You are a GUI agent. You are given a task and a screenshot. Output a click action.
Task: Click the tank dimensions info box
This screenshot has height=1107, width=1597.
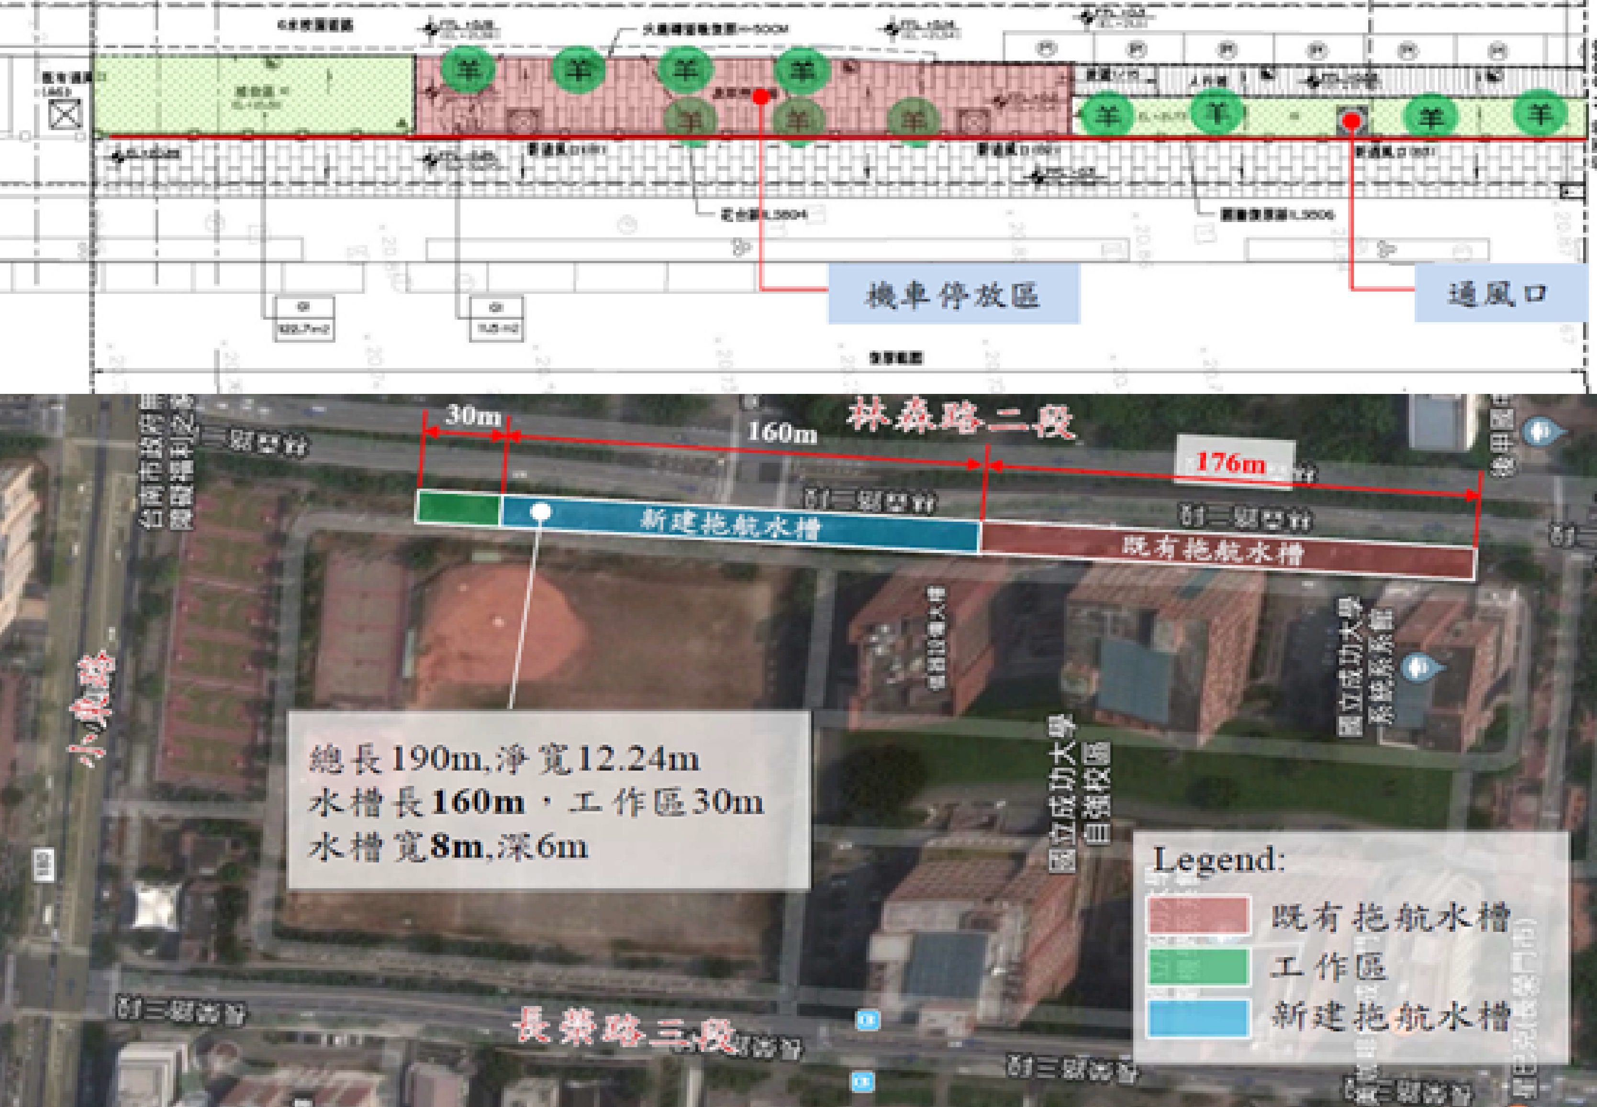click(x=548, y=800)
